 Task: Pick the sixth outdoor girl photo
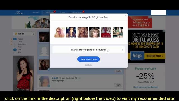118,33
